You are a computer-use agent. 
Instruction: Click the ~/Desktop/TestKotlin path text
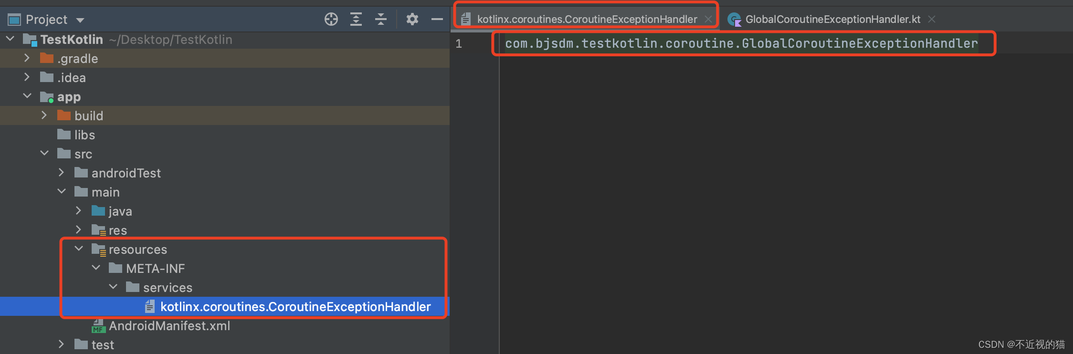(x=171, y=40)
